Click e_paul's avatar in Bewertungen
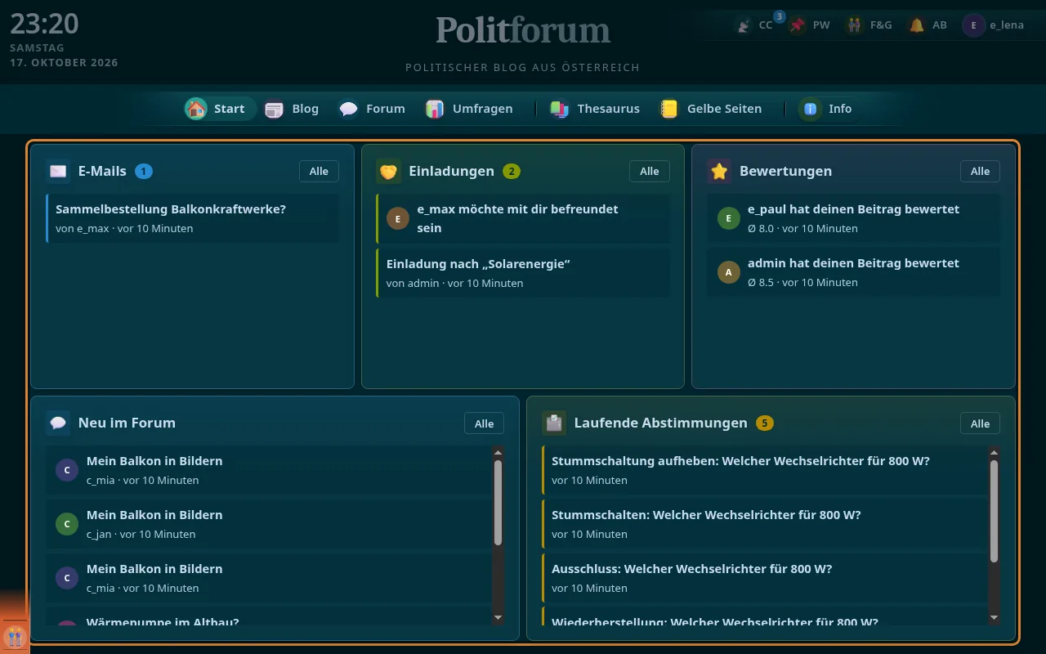 tap(729, 218)
